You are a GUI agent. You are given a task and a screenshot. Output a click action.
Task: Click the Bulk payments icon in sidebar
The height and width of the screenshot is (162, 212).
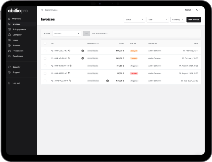click(x=9, y=29)
